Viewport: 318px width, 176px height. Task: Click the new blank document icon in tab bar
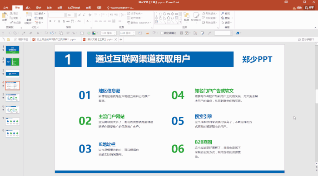[3, 39]
